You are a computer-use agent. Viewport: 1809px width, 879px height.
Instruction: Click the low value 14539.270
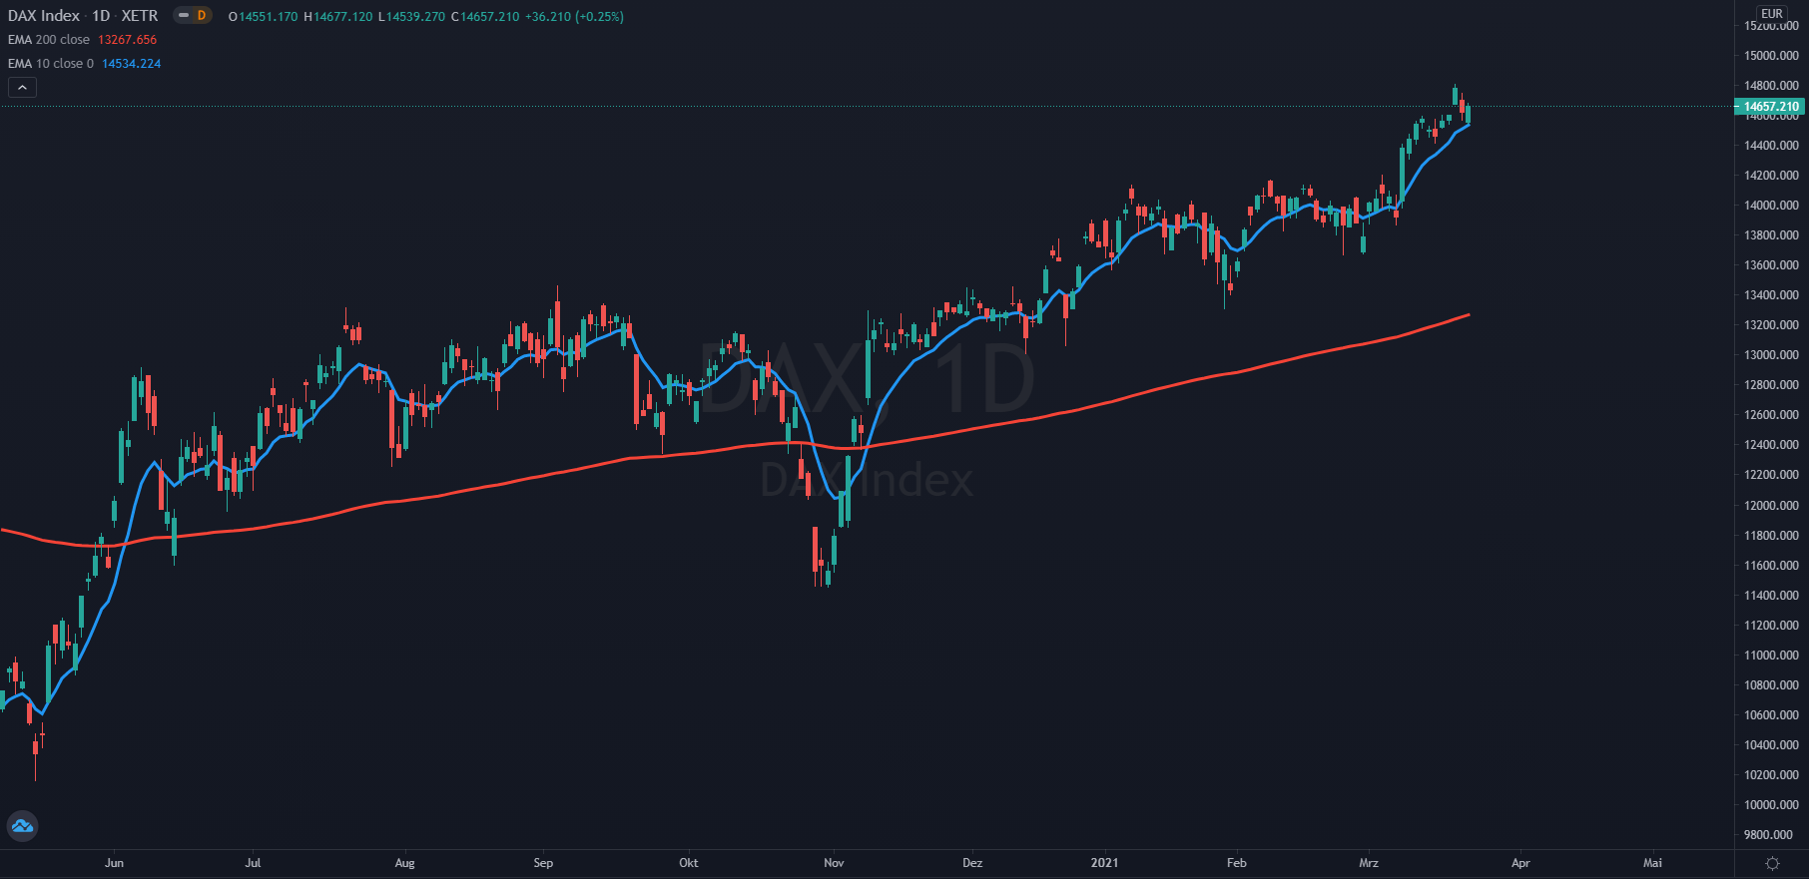click(x=415, y=17)
